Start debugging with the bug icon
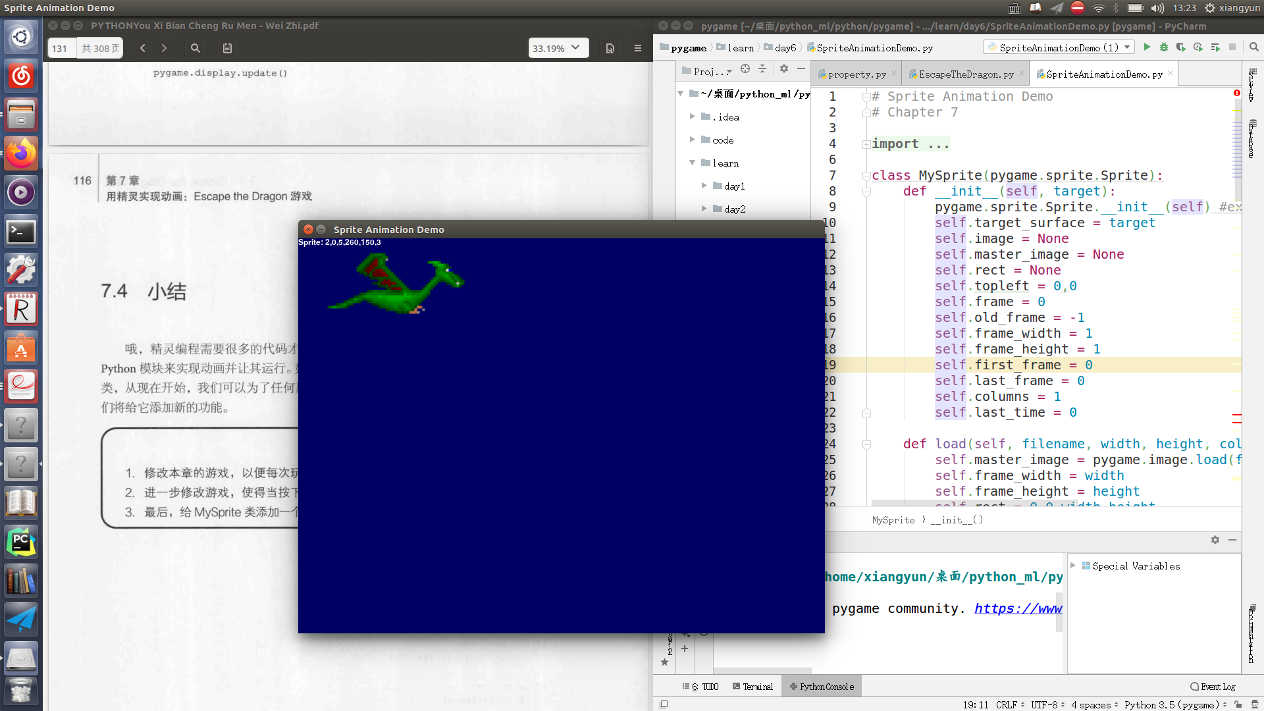This screenshot has height=711, width=1264. click(1164, 47)
